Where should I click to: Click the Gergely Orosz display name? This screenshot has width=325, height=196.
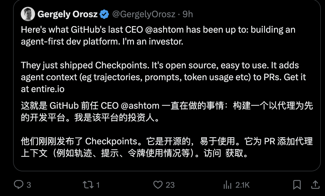pyautogui.click(x=68, y=14)
